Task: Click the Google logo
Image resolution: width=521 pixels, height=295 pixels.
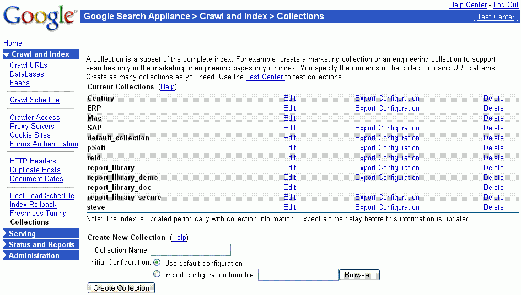Action: click(40, 18)
